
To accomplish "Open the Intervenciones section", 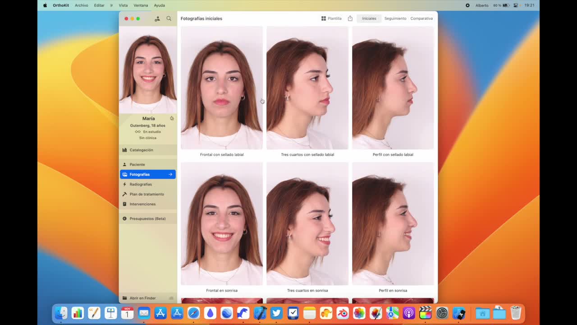I will click(x=148, y=204).
